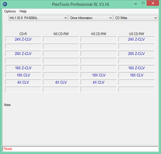Open the CD Write category dropdown
This screenshot has height=154, width=161.
click(x=136, y=18)
